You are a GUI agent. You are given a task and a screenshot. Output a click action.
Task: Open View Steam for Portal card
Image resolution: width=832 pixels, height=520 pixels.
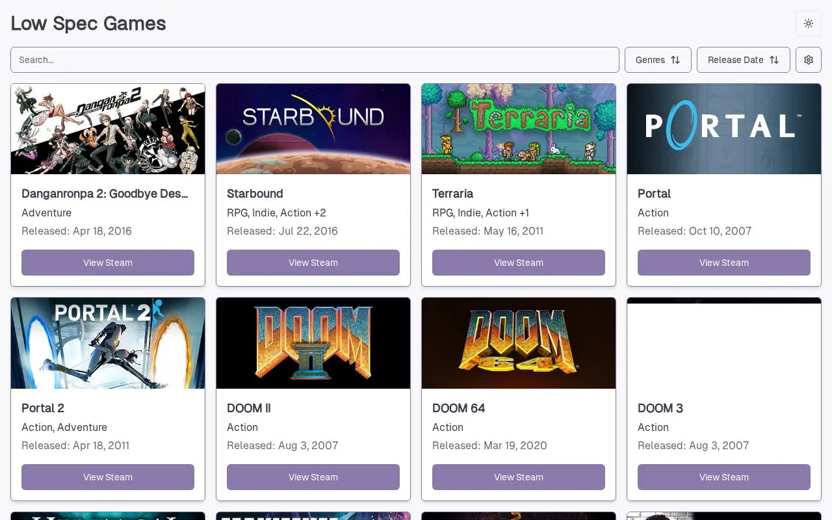(x=724, y=263)
